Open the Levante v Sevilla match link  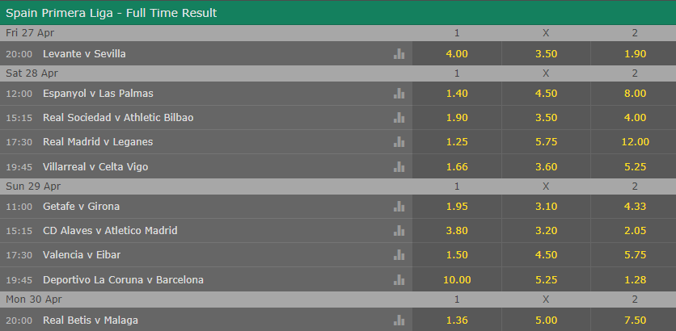(x=84, y=53)
